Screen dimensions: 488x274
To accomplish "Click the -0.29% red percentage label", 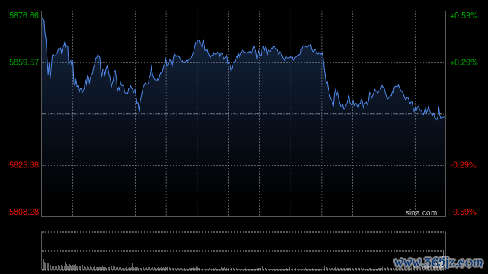I will click(x=463, y=165).
